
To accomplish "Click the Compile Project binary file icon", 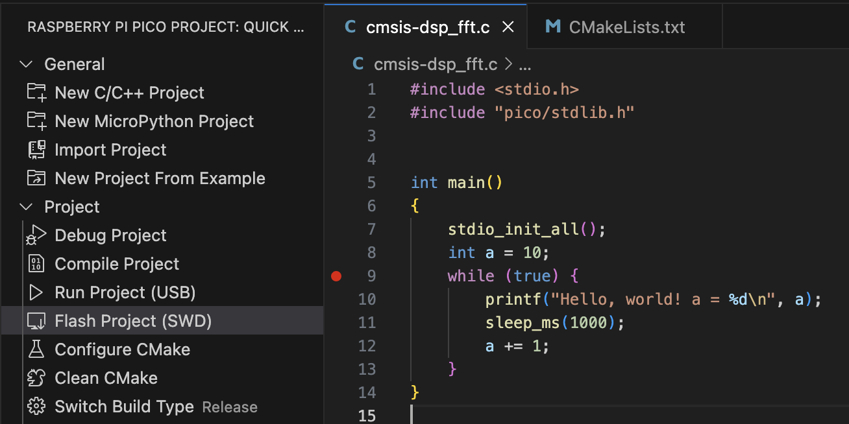I will coord(36,264).
